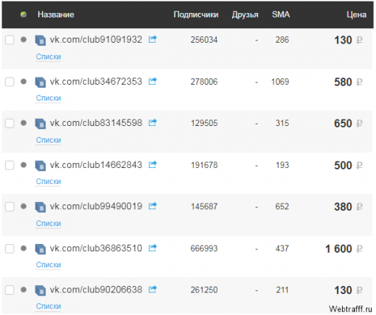Click subscriber count 666993
Viewport: 376px width, 315px height.
(204, 248)
